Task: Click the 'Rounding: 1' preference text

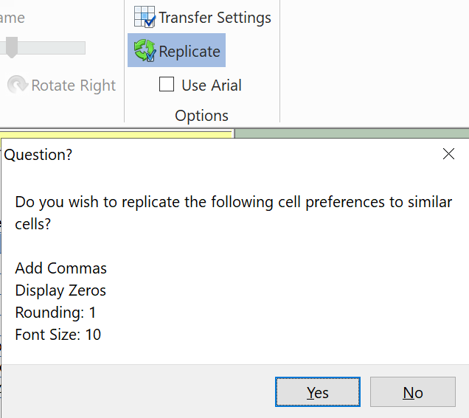Action: point(55,313)
